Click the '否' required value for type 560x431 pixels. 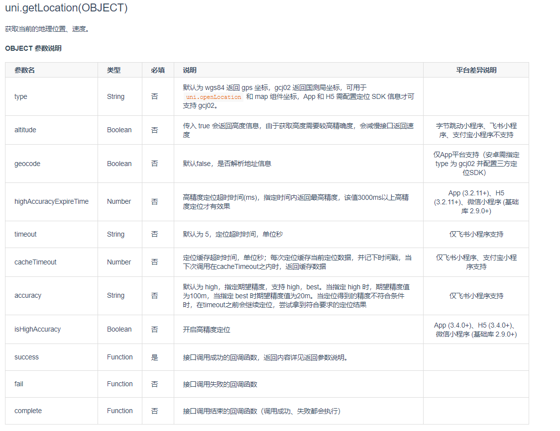tap(154, 96)
